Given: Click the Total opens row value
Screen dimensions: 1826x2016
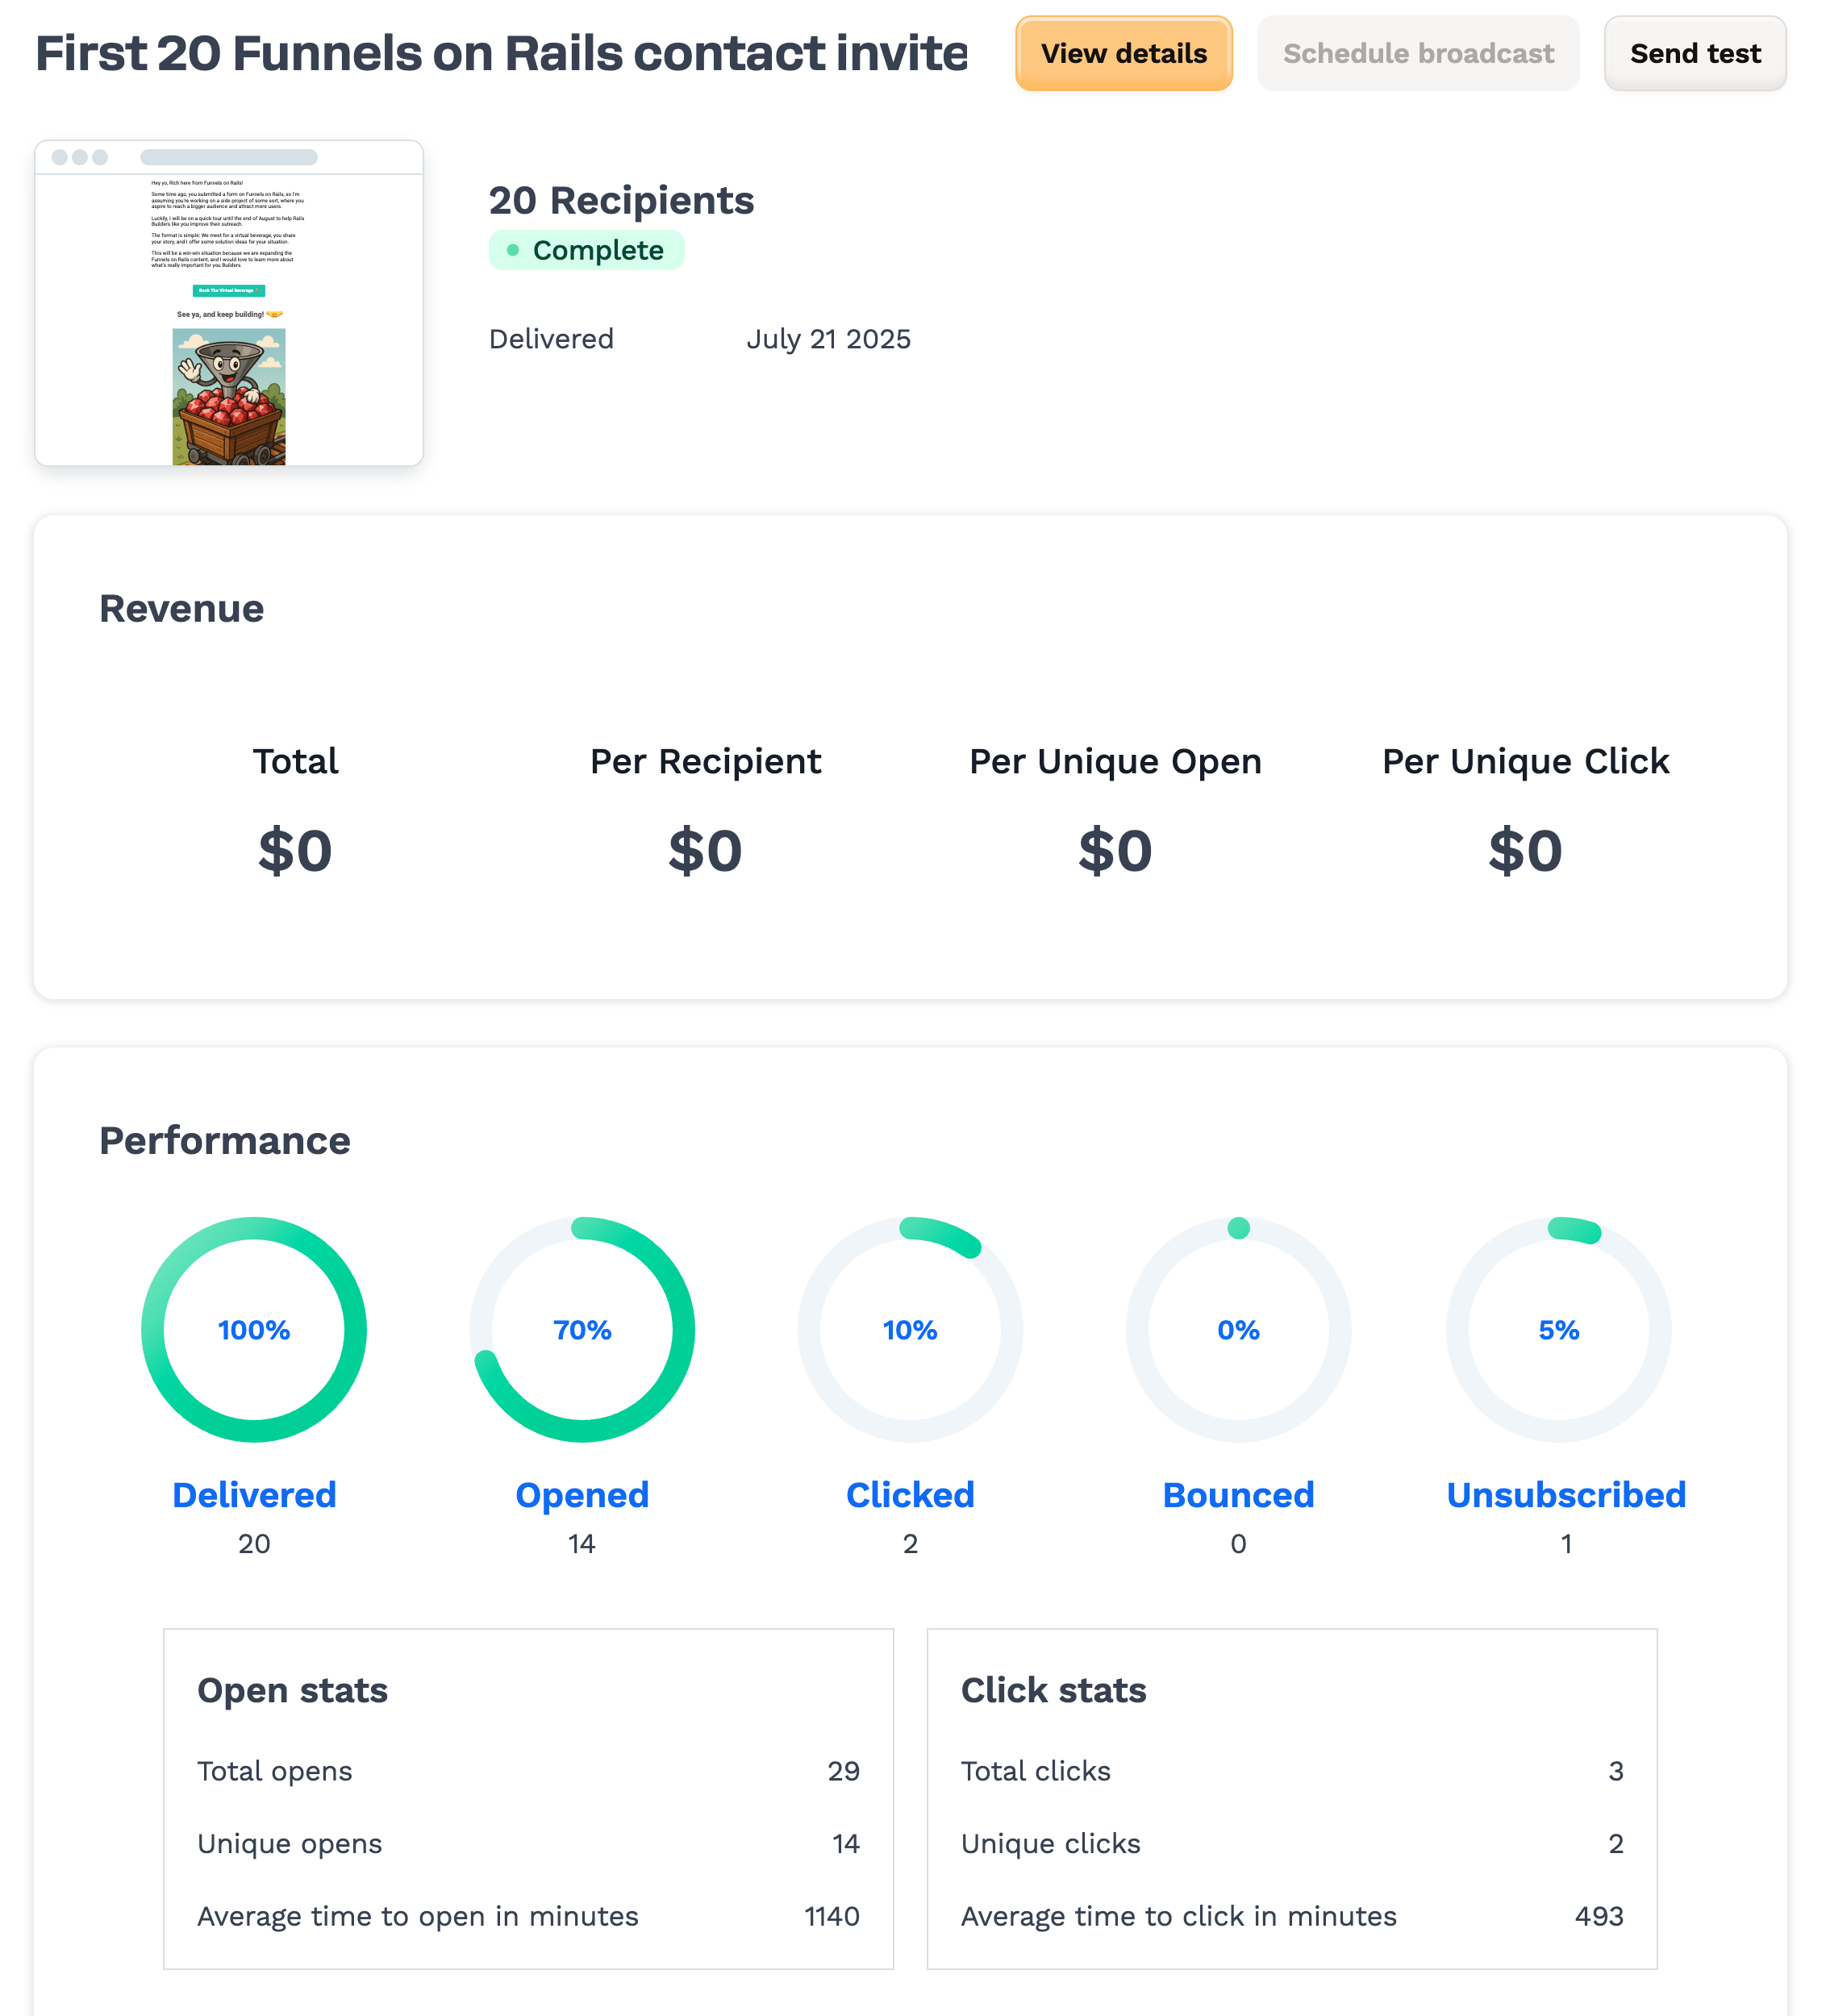Looking at the screenshot, I should click(x=843, y=1771).
